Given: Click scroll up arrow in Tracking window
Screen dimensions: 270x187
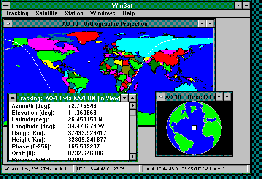Looking at the screenshot, I should pos(132,106).
